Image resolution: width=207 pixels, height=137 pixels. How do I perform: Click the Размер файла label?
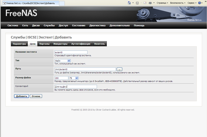click(x=23, y=77)
